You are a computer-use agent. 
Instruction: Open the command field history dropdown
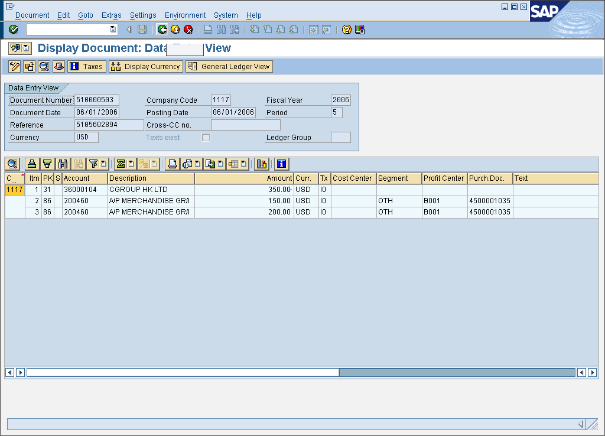point(113,30)
